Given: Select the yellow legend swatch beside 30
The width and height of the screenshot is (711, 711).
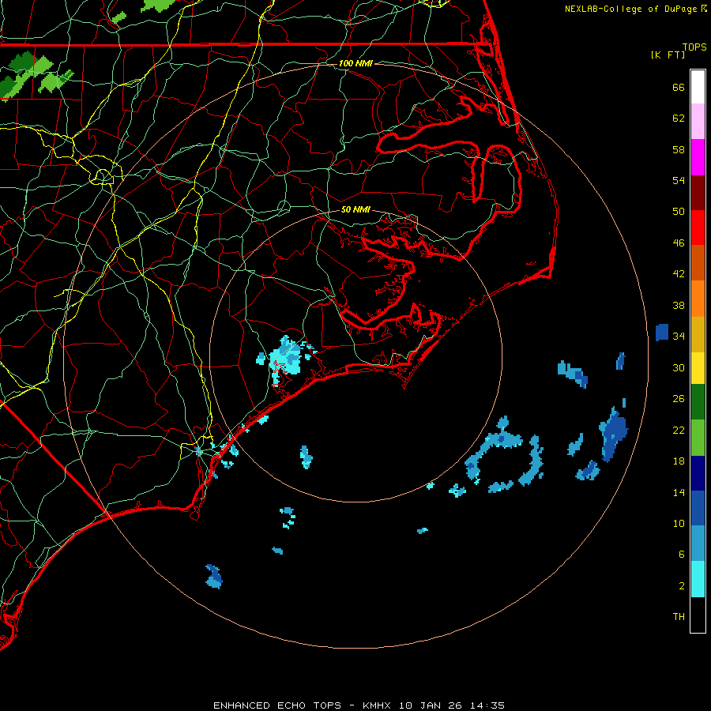Looking at the screenshot, I should click(x=698, y=368).
